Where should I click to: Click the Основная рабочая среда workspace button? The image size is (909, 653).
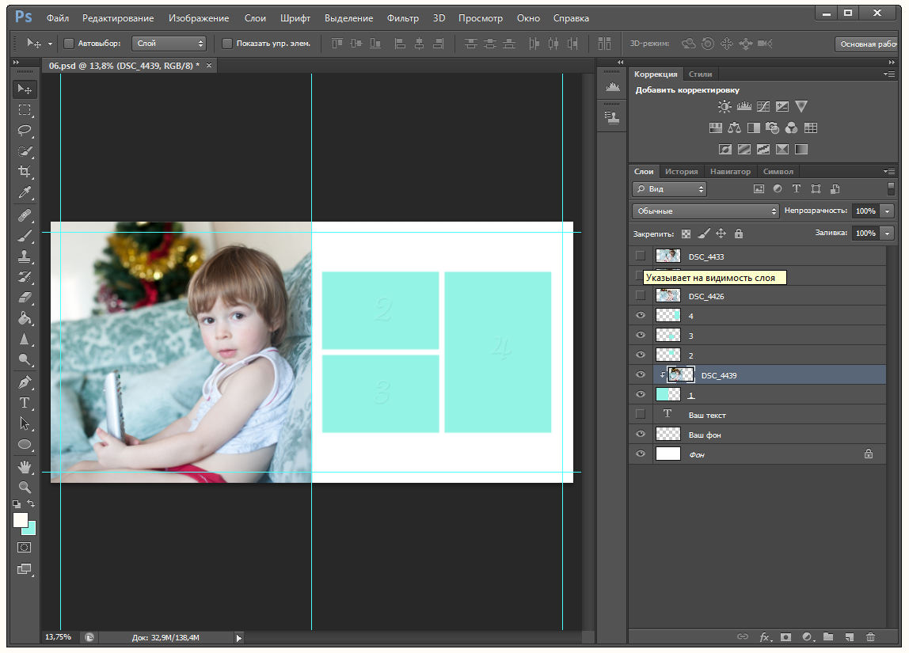click(867, 44)
